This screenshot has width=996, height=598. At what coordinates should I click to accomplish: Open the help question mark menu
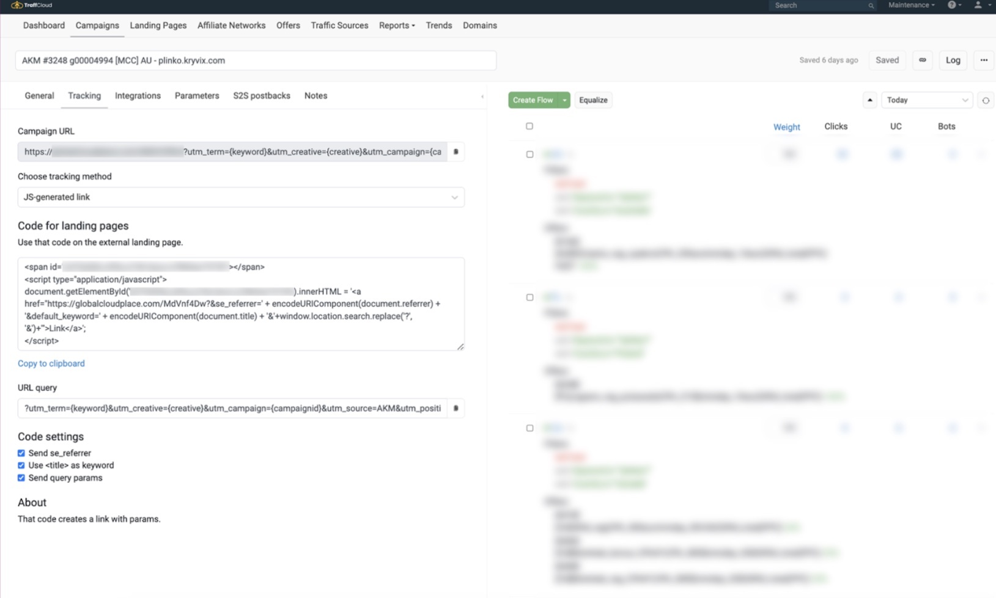(954, 5)
